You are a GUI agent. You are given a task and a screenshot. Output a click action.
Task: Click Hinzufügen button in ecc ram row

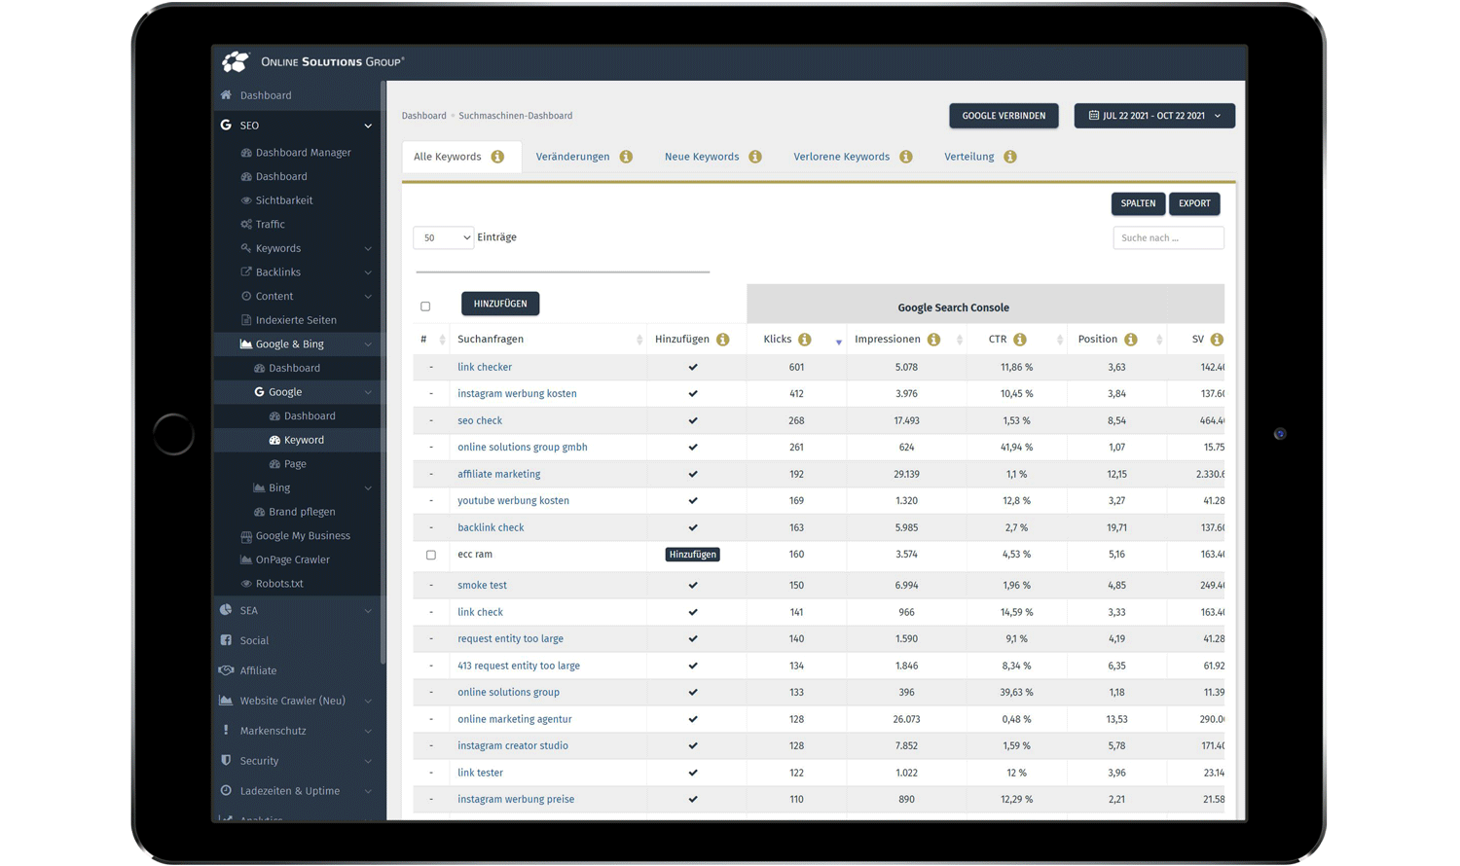pos(692,555)
